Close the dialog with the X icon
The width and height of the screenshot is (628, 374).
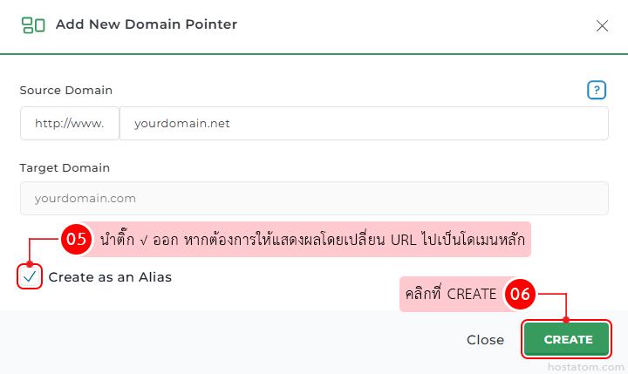tap(602, 26)
